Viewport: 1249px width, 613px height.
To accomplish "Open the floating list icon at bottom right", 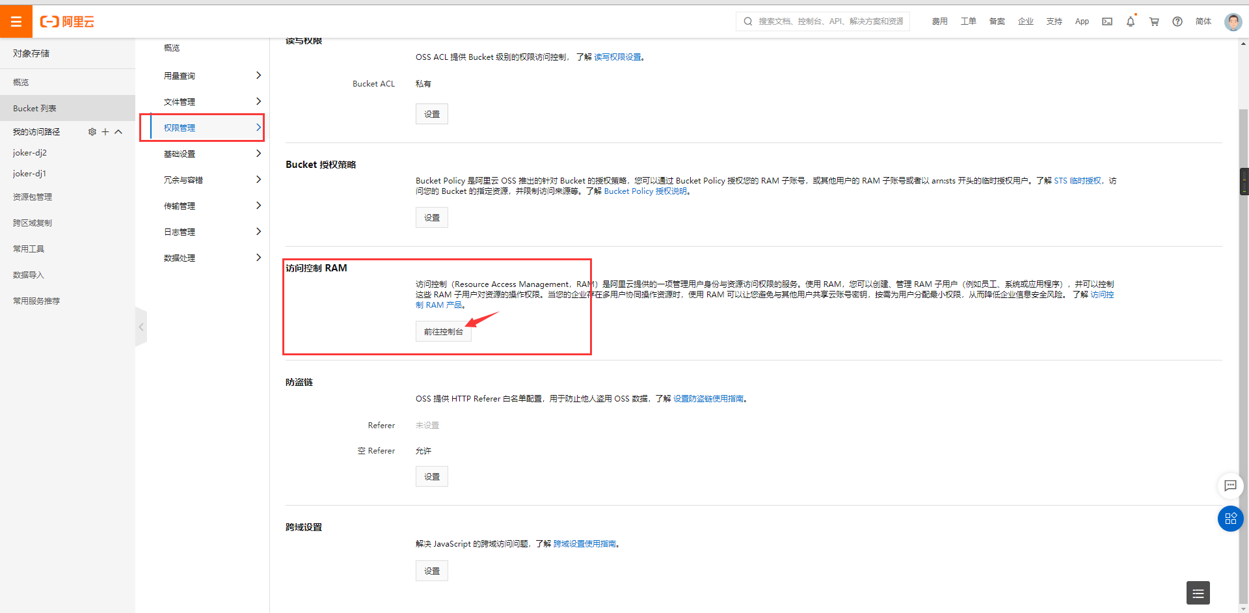I will pos(1199,593).
